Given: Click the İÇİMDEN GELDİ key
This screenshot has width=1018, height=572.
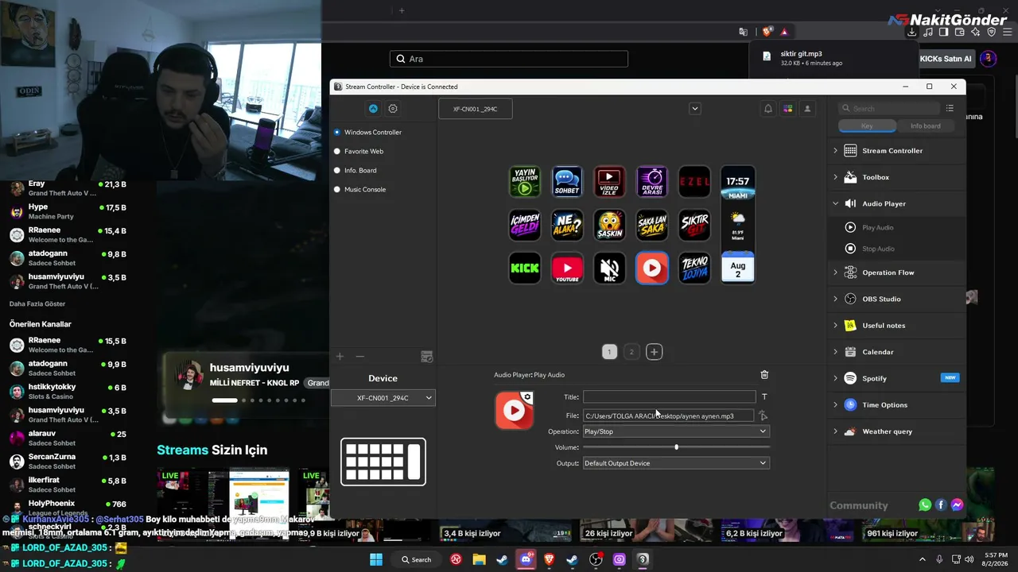Looking at the screenshot, I should pos(525,225).
